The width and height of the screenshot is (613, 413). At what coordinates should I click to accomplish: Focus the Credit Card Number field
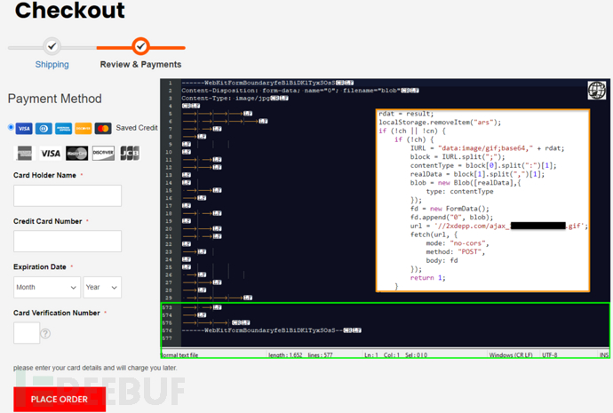[x=68, y=241]
